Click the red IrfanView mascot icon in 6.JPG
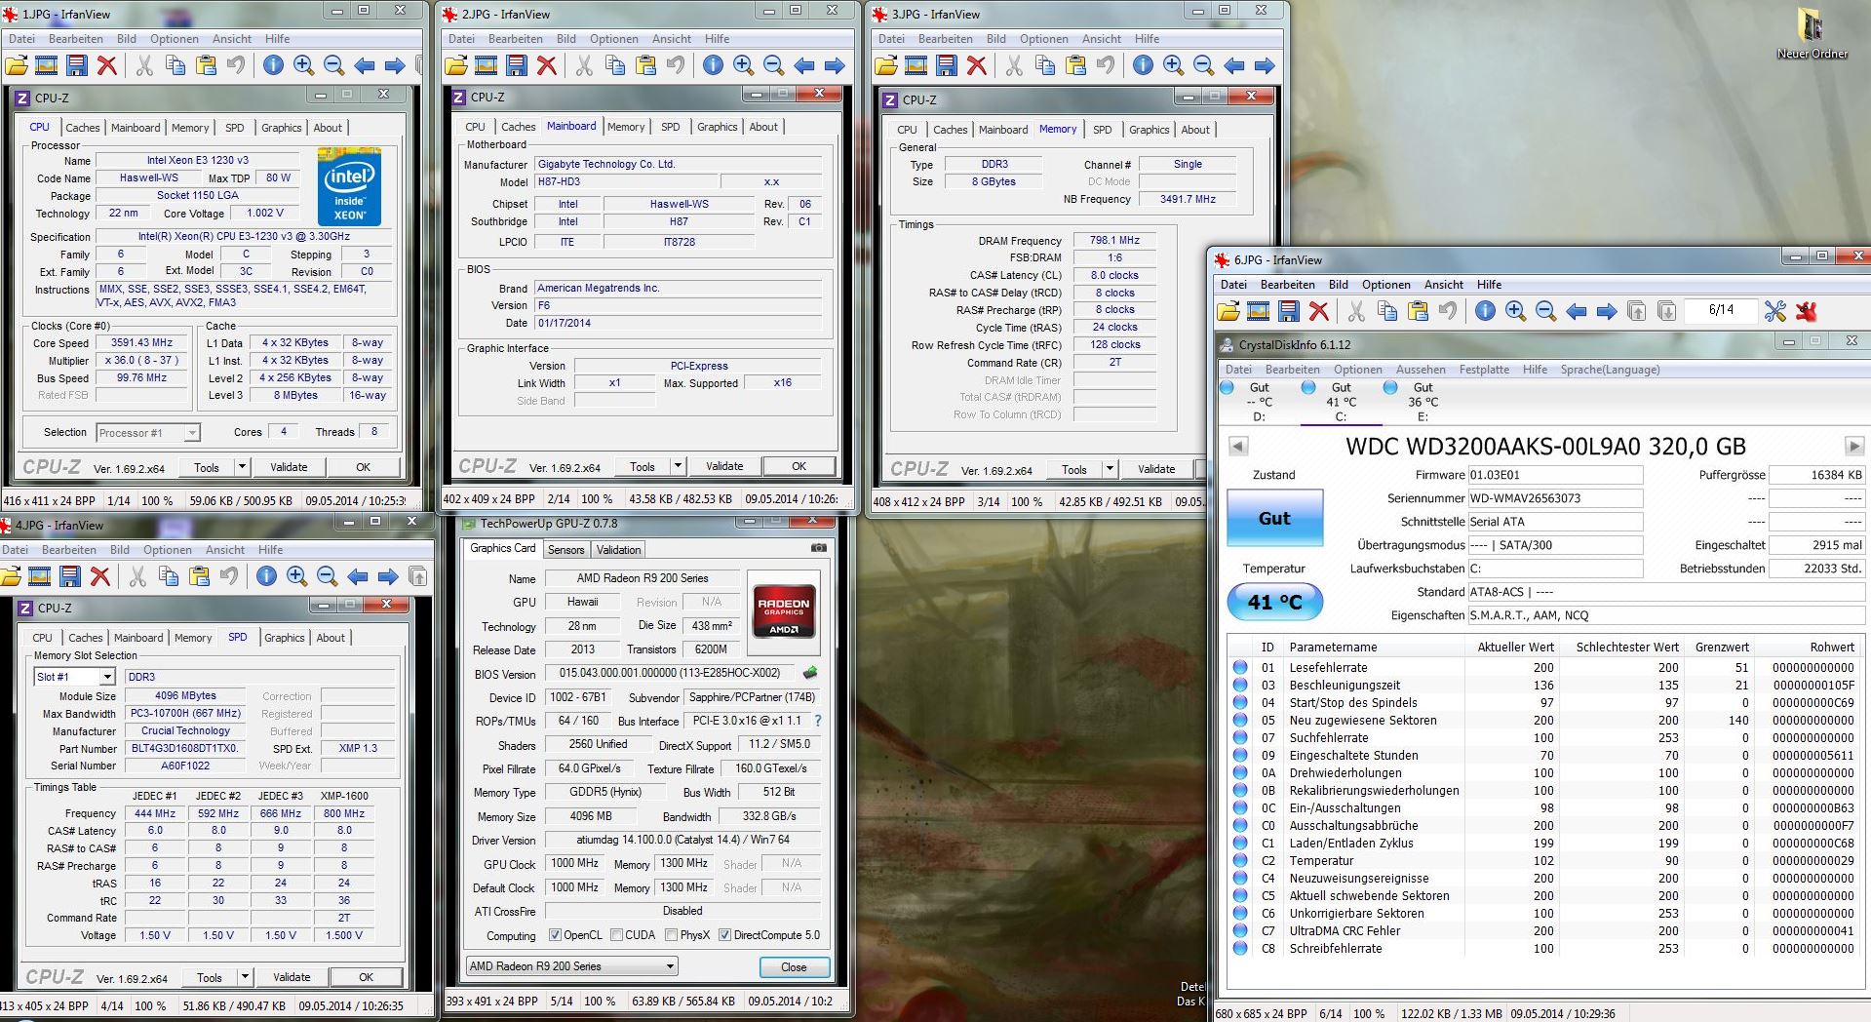The height and width of the screenshot is (1022, 1871). (1807, 311)
